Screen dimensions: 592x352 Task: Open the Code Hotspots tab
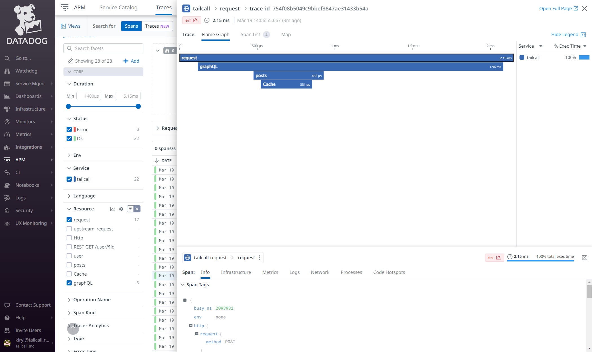(389, 272)
